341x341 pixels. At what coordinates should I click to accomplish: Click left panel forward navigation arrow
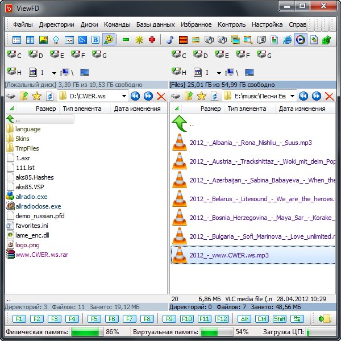pos(148,96)
